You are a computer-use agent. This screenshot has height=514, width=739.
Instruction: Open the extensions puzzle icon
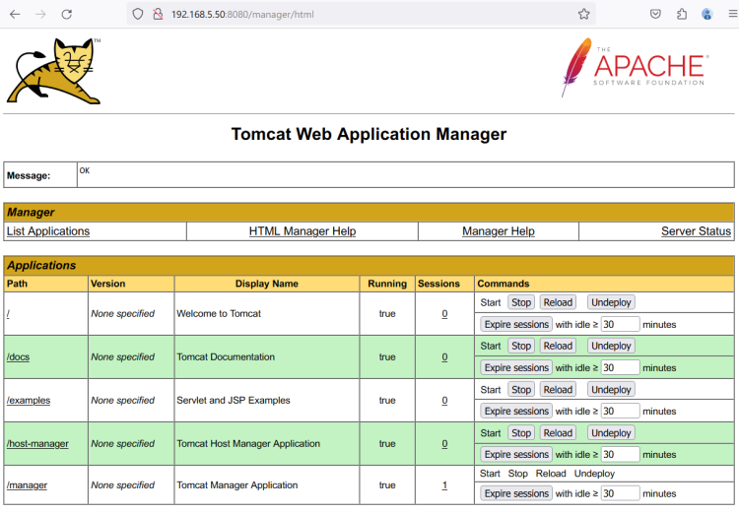point(682,14)
